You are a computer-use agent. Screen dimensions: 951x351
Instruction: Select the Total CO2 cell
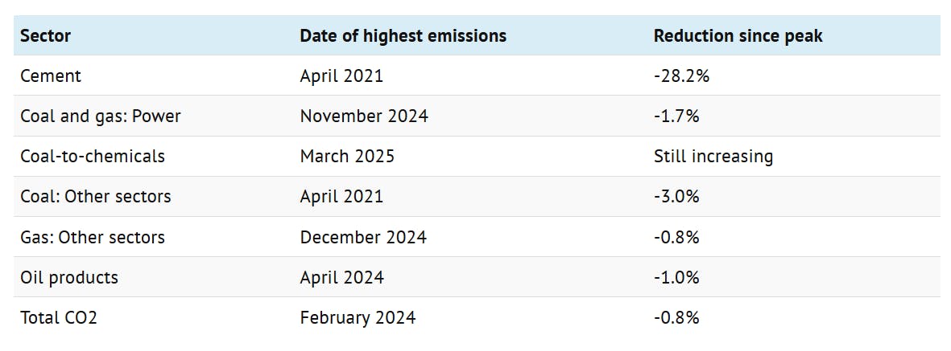coord(58,317)
